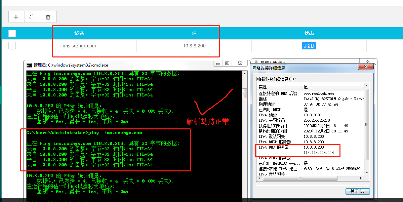Toggle the 启用 status for ims.sczhgx.com
The height and width of the screenshot is (202, 403).
pos(309,46)
